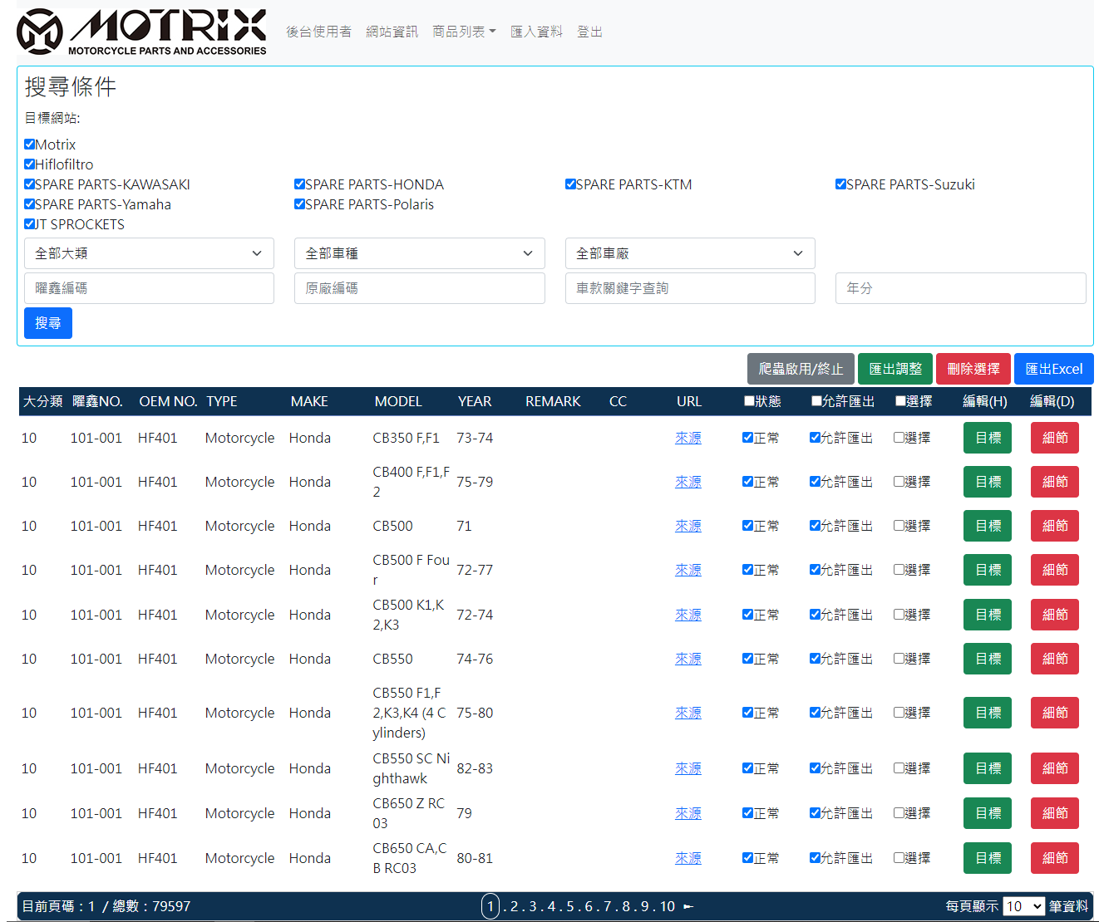The width and height of the screenshot is (1099, 922).
Task: Click 匯出調整 green button
Action: click(895, 369)
